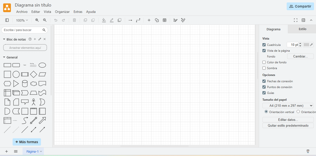Select the diamond shape
Screen dimensions: 316x156
[x=33, y=74]
